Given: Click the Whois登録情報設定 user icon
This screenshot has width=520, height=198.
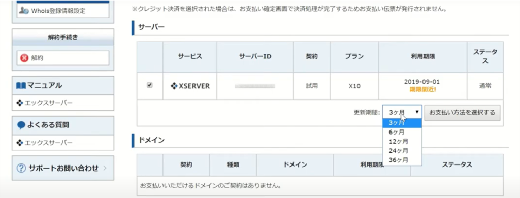Looking at the screenshot, I should coord(23,11).
